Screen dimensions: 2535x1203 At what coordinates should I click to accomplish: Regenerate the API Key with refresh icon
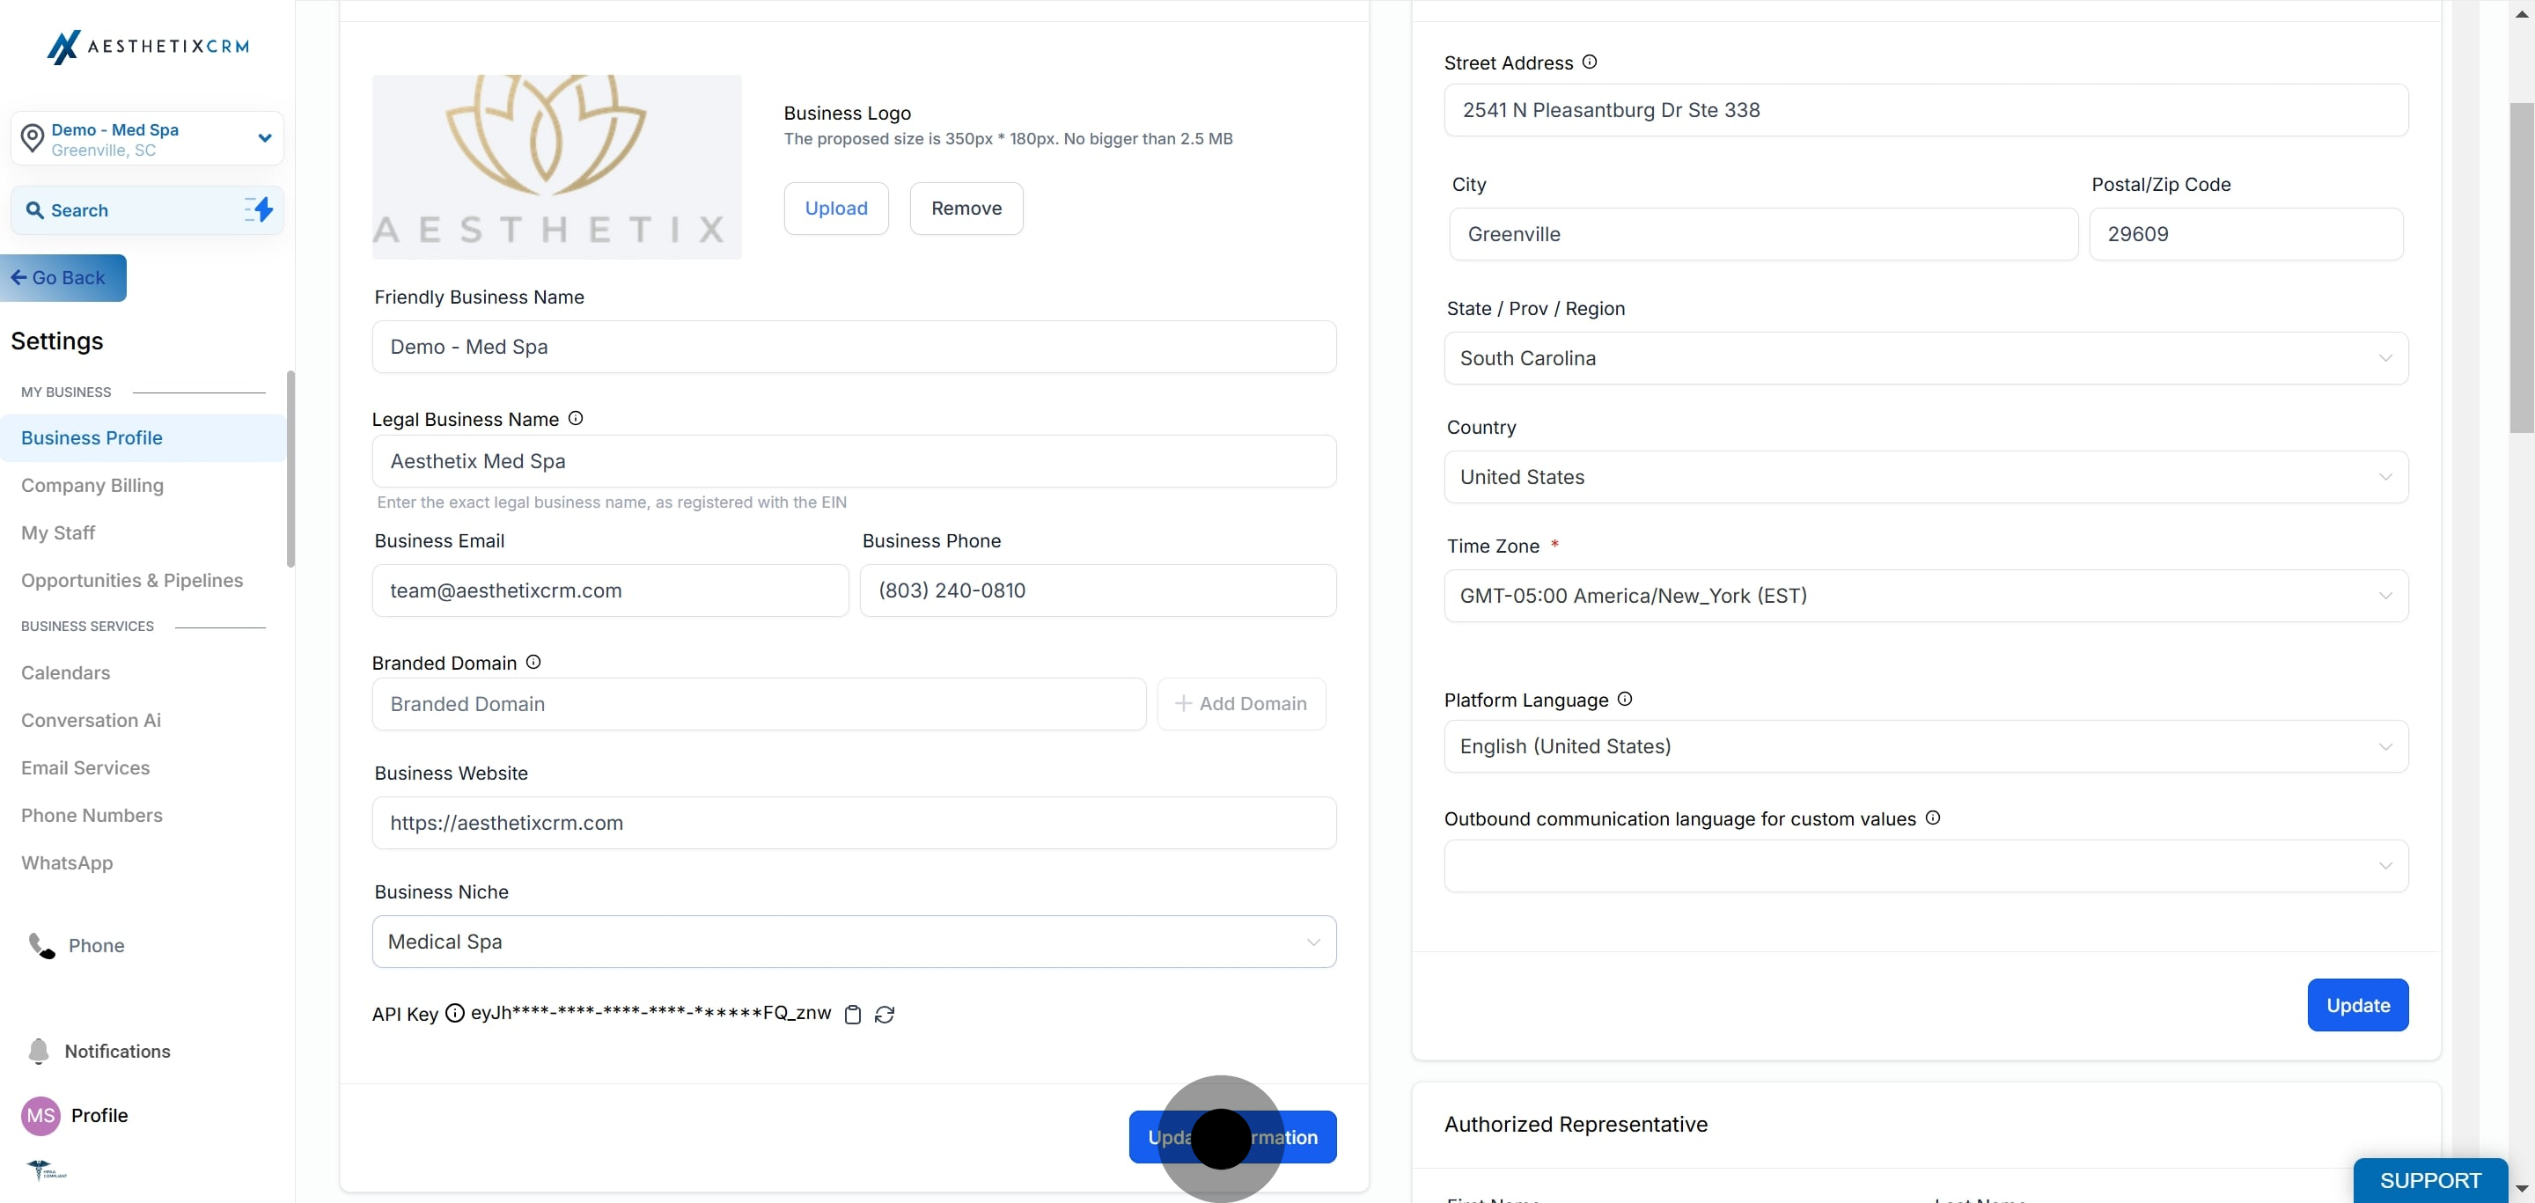[x=883, y=1014]
